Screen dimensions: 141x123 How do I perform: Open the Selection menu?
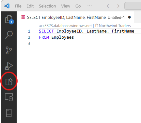(x=47, y=6)
